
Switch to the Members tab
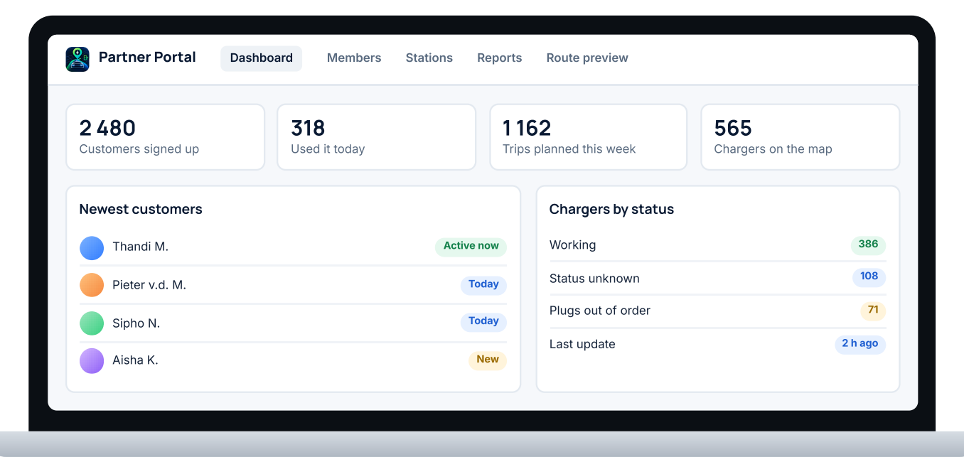(354, 58)
